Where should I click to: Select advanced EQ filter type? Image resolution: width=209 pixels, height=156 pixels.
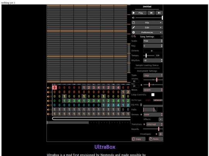[x=158, y=100]
